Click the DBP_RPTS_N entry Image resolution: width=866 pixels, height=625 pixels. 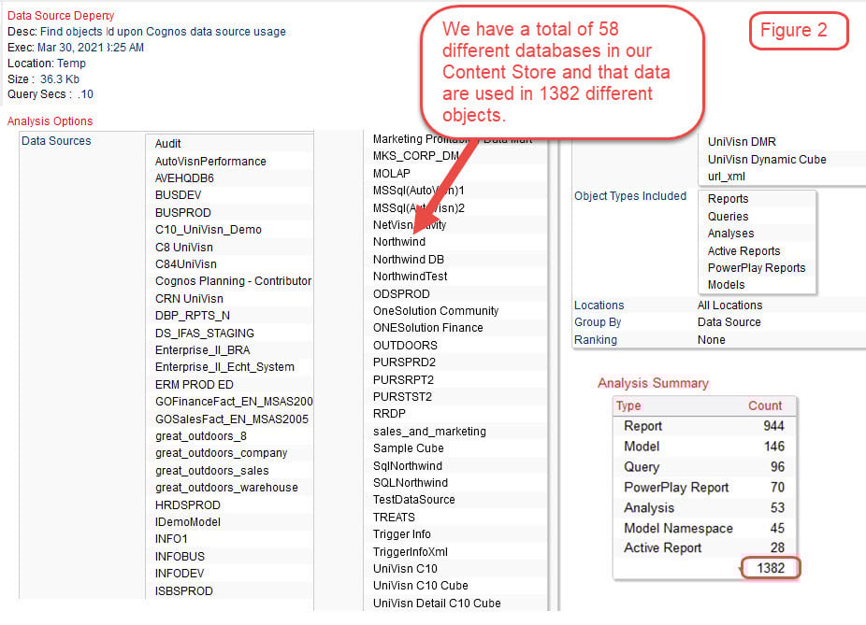tap(193, 316)
